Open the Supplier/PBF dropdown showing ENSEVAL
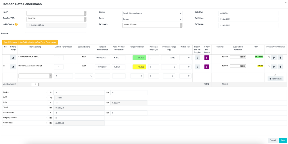The width and height of the screenshot is (288, 144). pos(56,19)
